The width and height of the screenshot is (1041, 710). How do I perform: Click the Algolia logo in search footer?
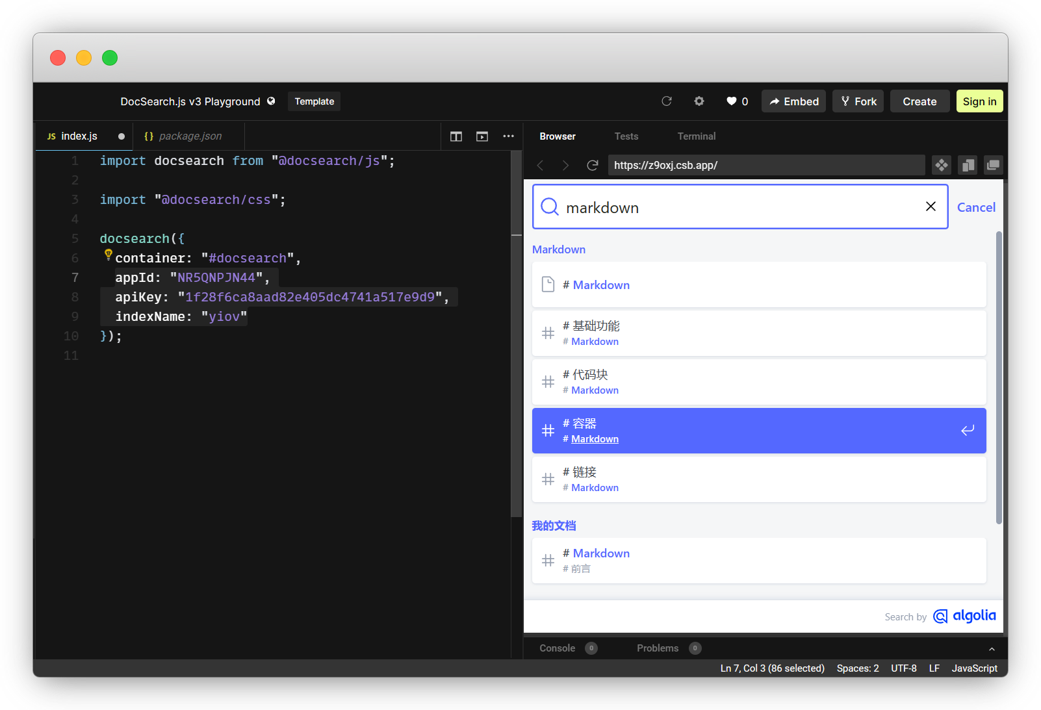pos(964,616)
